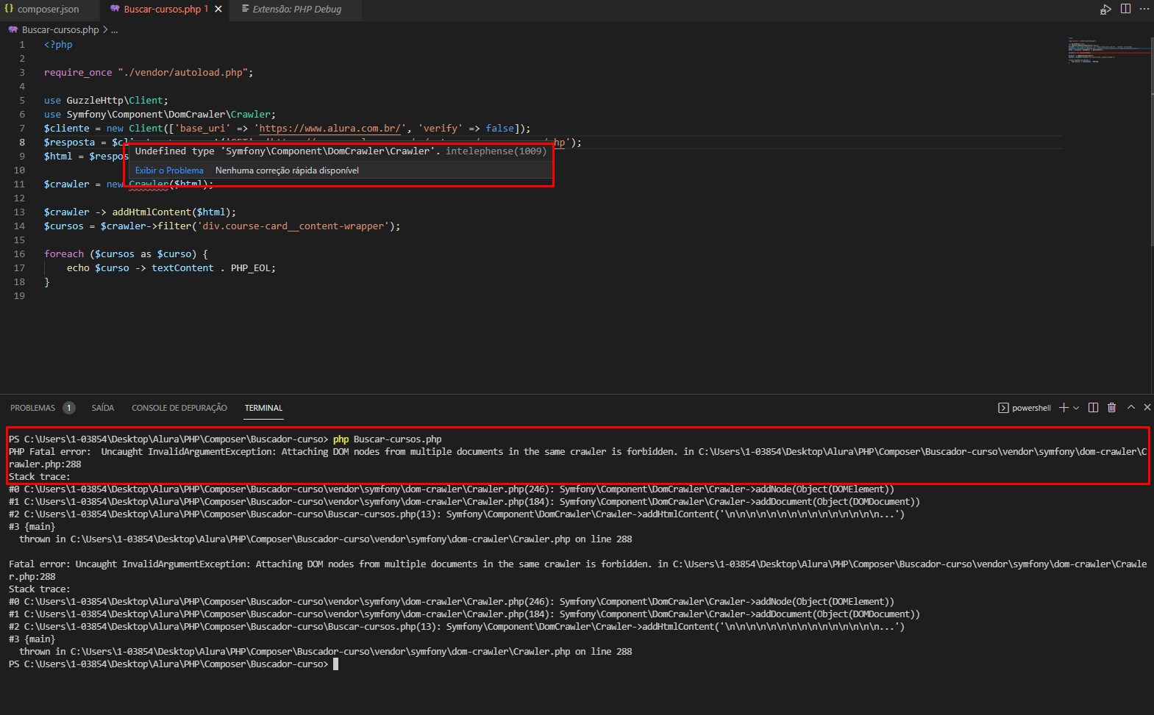Click line number 19 in the gutter

[x=19, y=296]
